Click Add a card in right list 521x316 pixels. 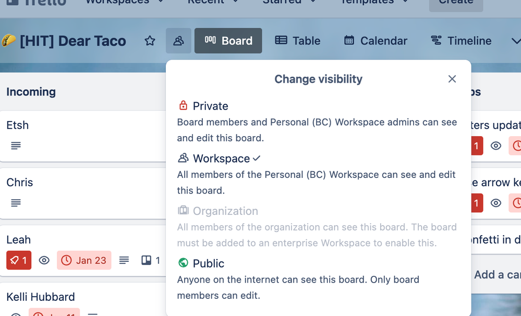click(496, 274)
